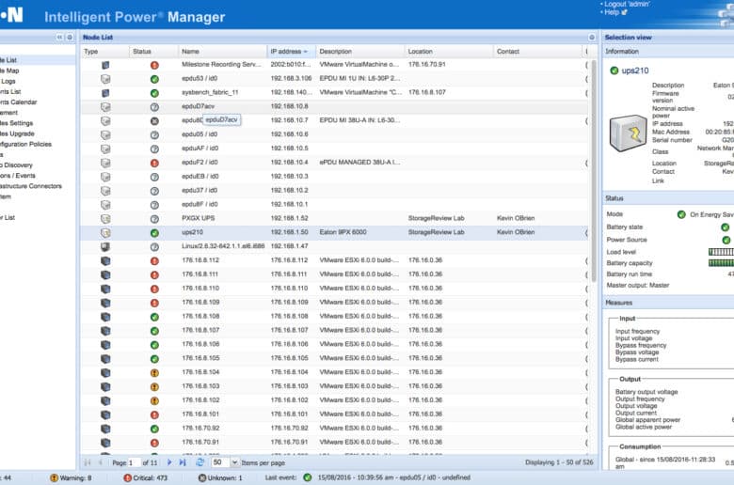
Task: Click Critical icon in bottom status bar
Action: pos(127,478)
